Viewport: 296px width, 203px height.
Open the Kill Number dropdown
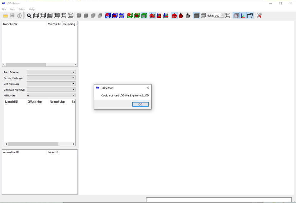click(51, 95)
